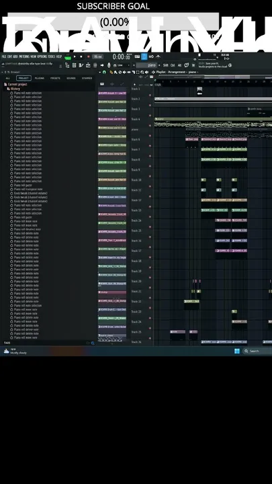Start playback with the Play button

[75, 56]
